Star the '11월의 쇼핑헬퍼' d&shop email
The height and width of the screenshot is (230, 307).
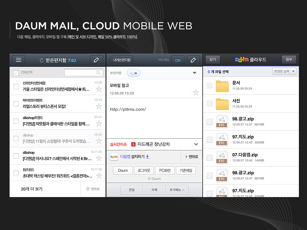tap(99, 141)
